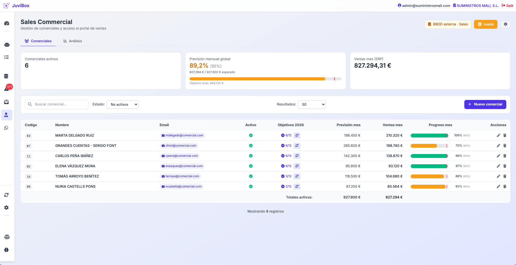Click the global monthly forecast progress bar

pos(266,79)
